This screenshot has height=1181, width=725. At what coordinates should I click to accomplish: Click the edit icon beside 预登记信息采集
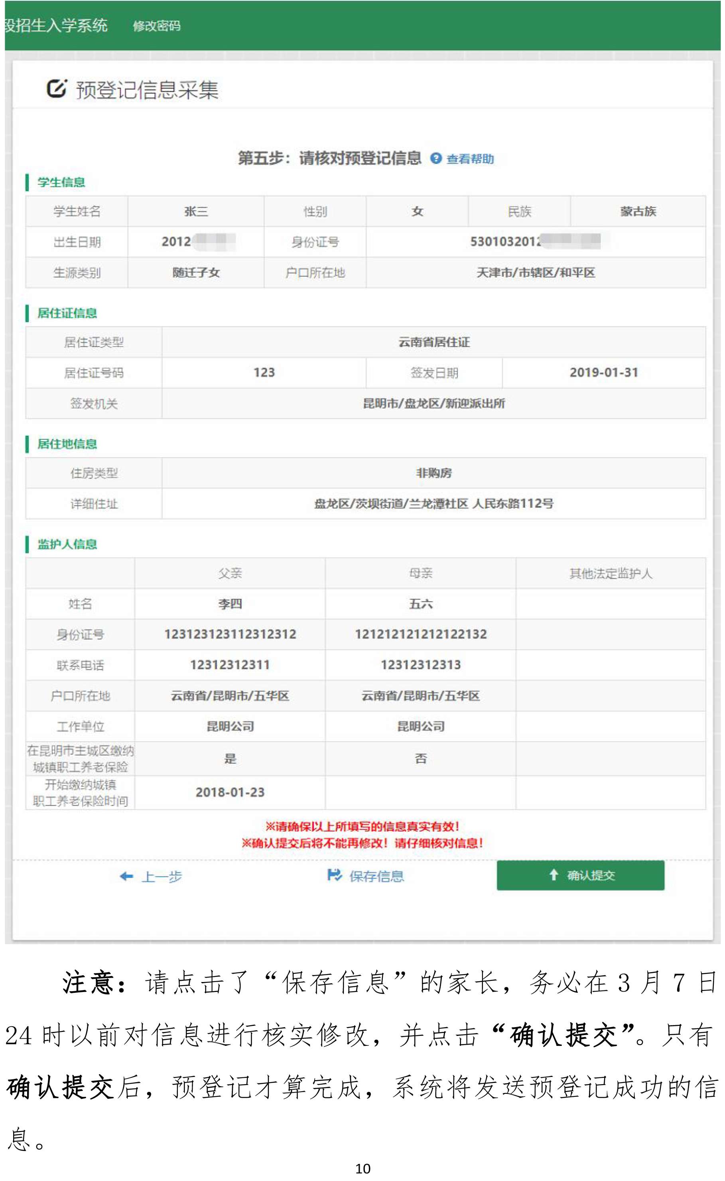[57, 89]
